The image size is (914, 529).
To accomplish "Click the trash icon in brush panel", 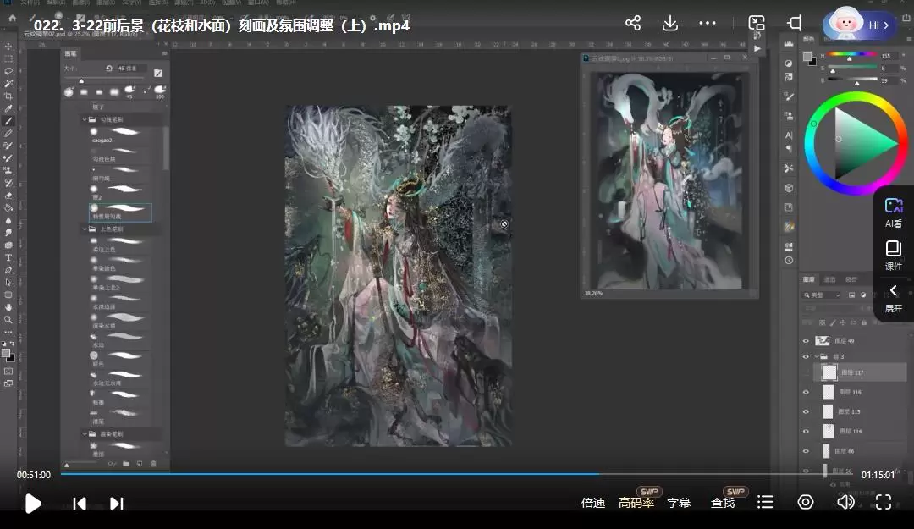I will (x=153, y=464).
